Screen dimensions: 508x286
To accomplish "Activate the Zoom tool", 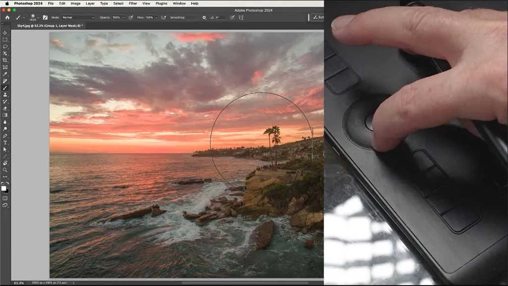I will click(5, 170).
